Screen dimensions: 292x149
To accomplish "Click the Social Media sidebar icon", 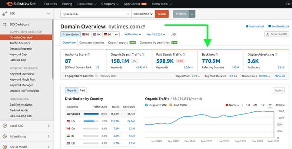I will [5, 147].
